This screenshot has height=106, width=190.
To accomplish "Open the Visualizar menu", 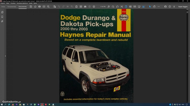I will [13, 3].
